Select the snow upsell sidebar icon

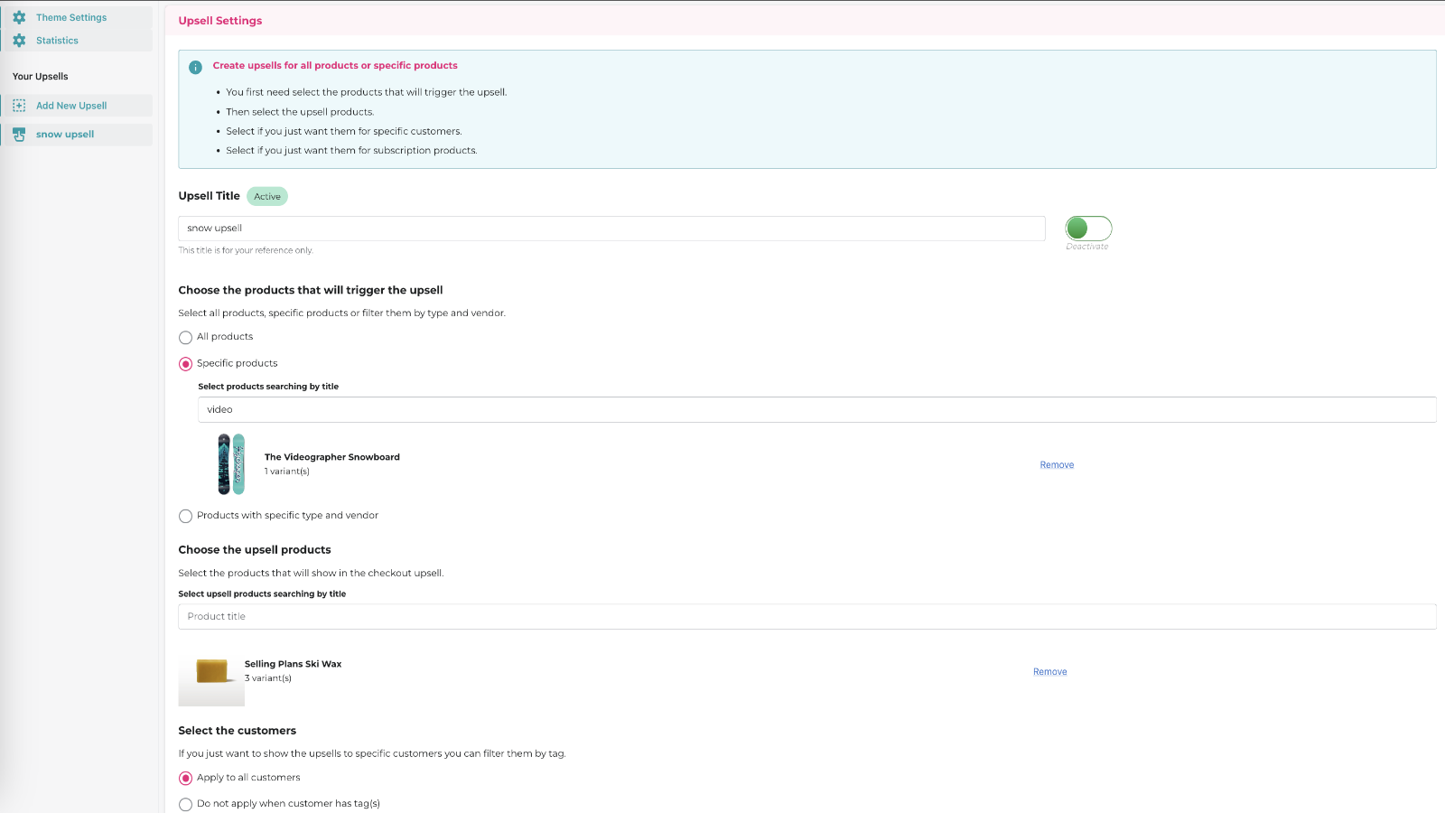(x=19, y=134)
